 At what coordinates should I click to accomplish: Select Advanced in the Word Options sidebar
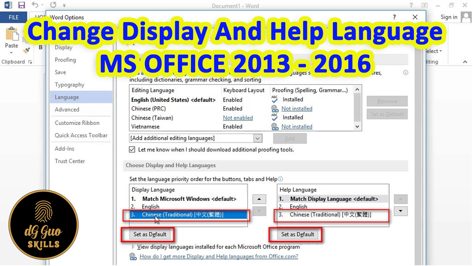[x=67, y=109]
